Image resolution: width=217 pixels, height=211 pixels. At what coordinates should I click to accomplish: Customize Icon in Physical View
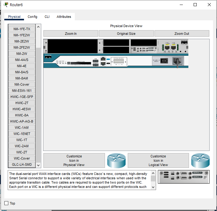click(x=74, y=160)
